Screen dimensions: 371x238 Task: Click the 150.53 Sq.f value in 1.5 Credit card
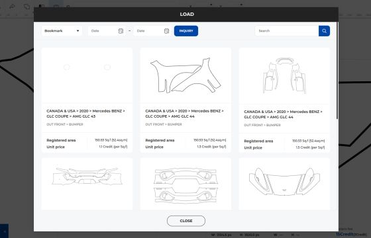pos(308,141)
